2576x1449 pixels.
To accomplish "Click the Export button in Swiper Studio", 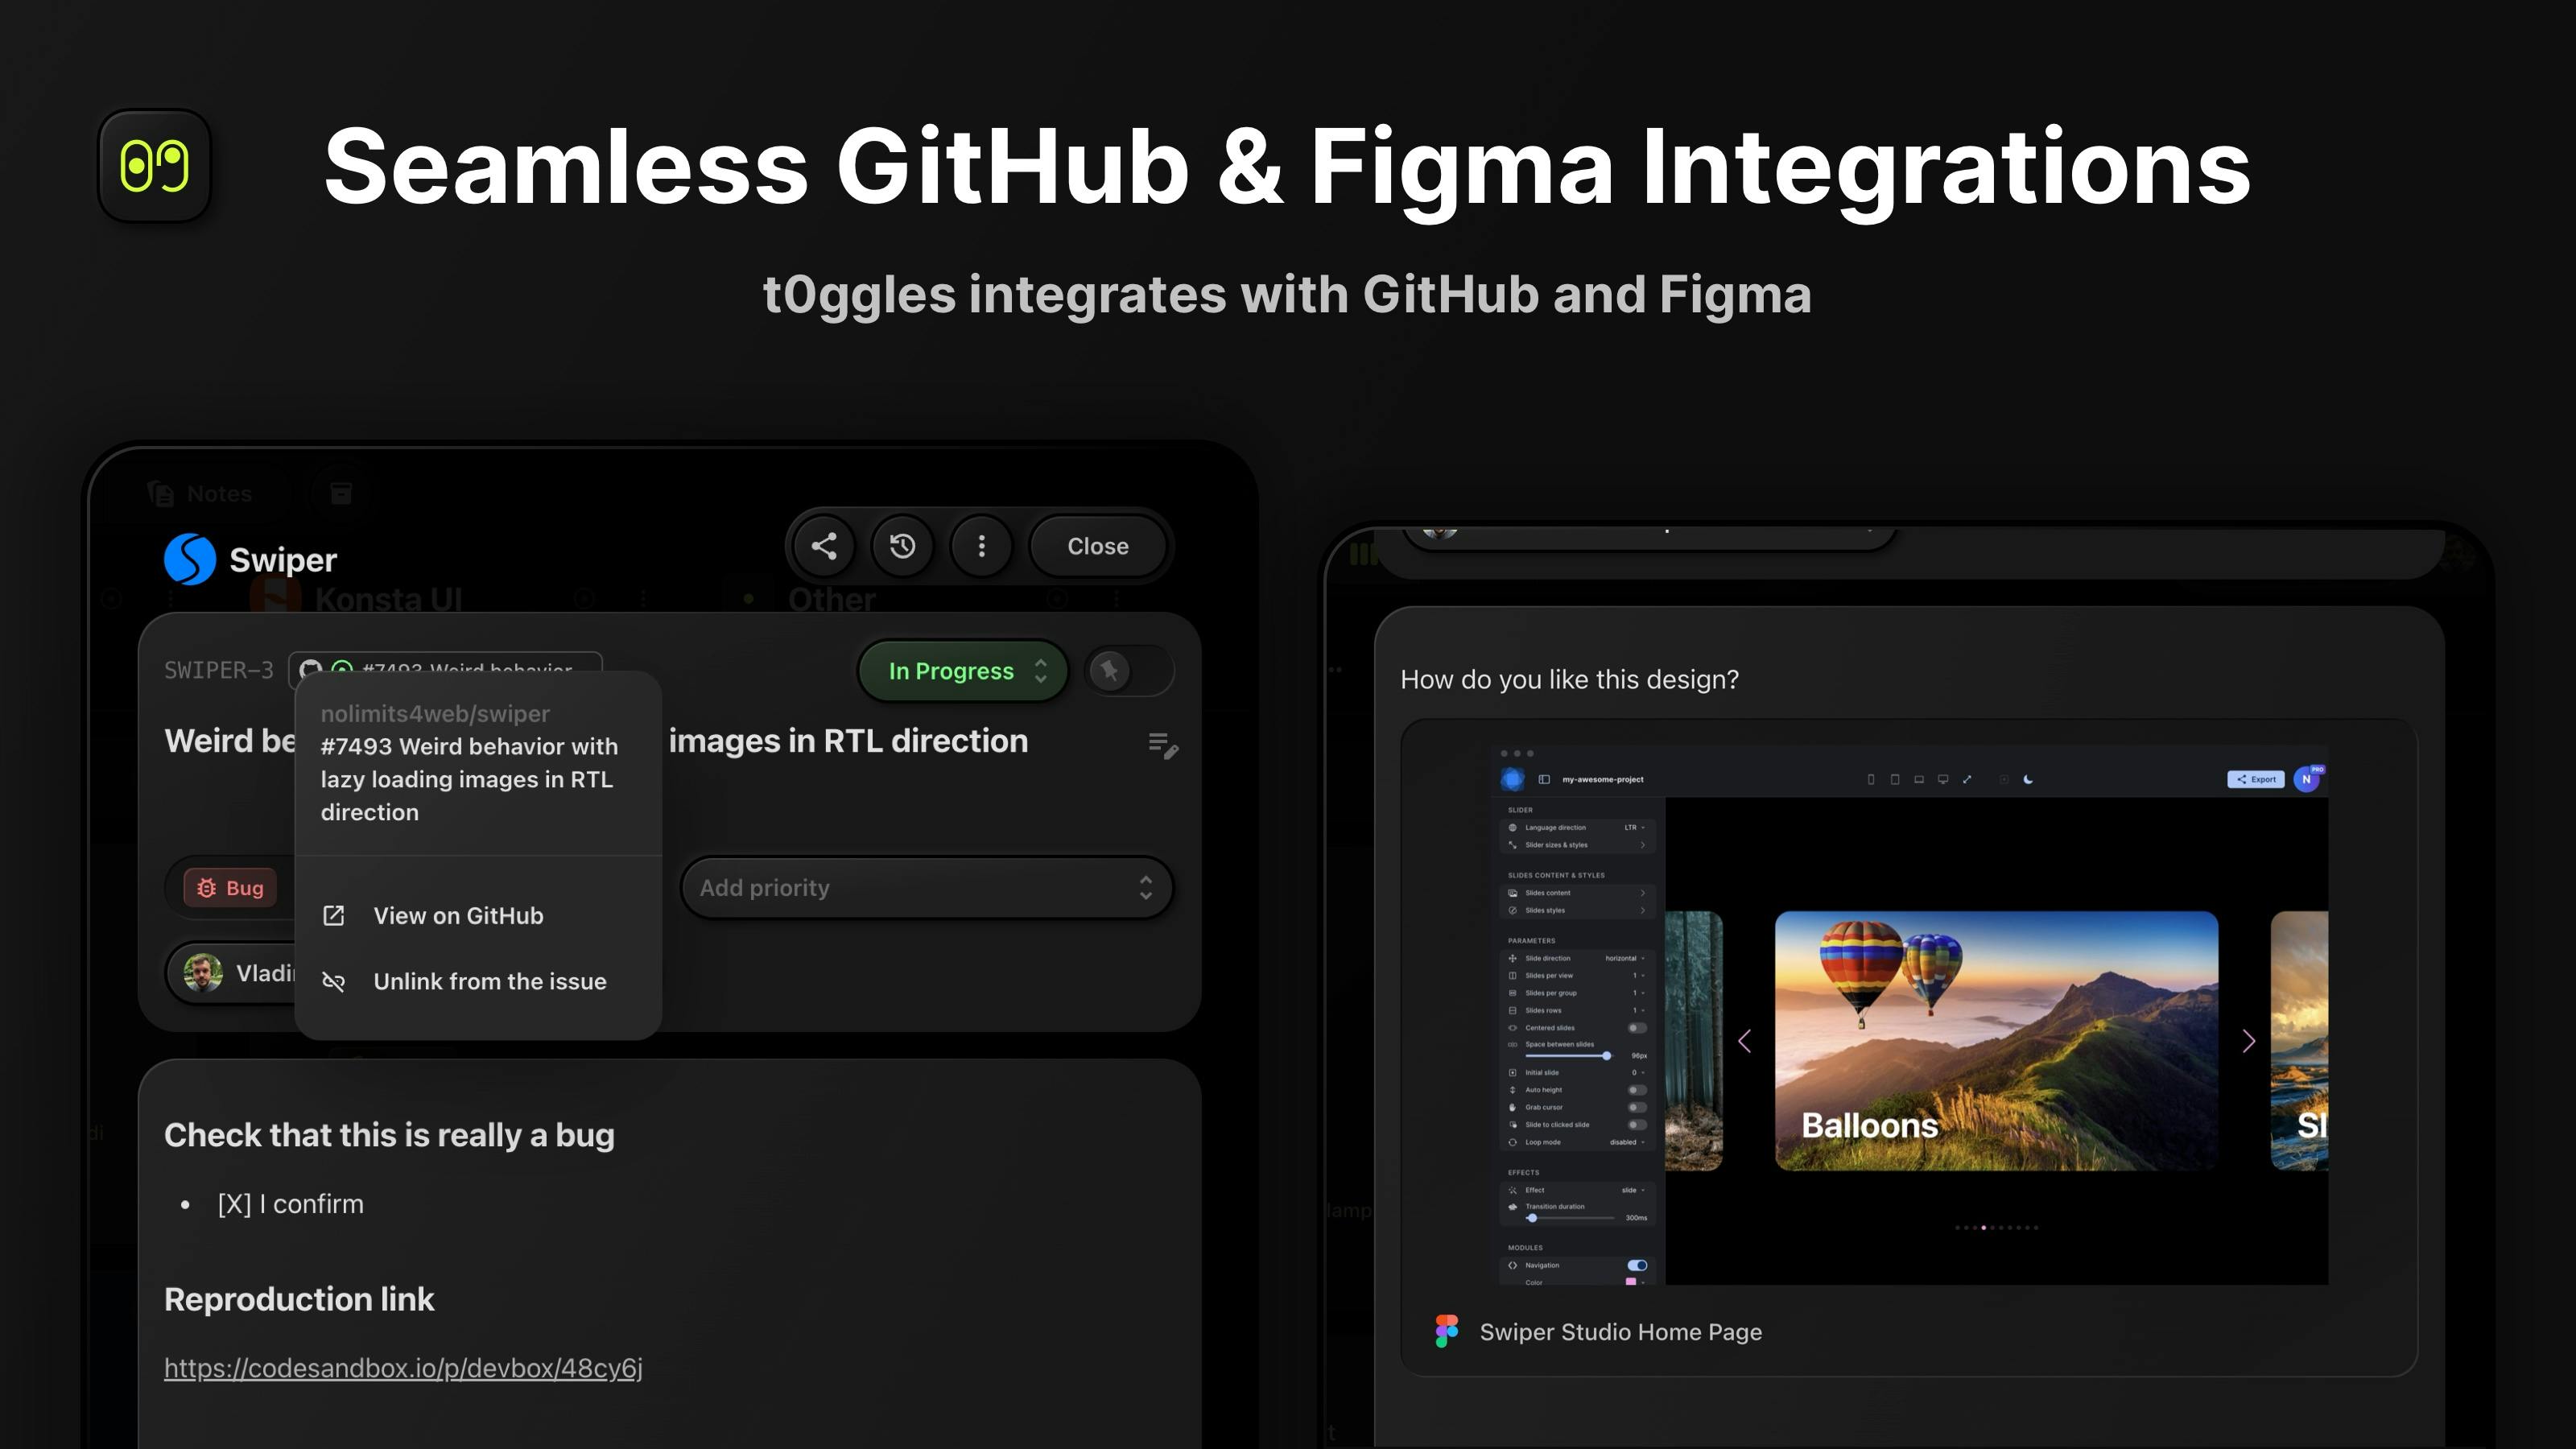I will tap(2256, 779).
